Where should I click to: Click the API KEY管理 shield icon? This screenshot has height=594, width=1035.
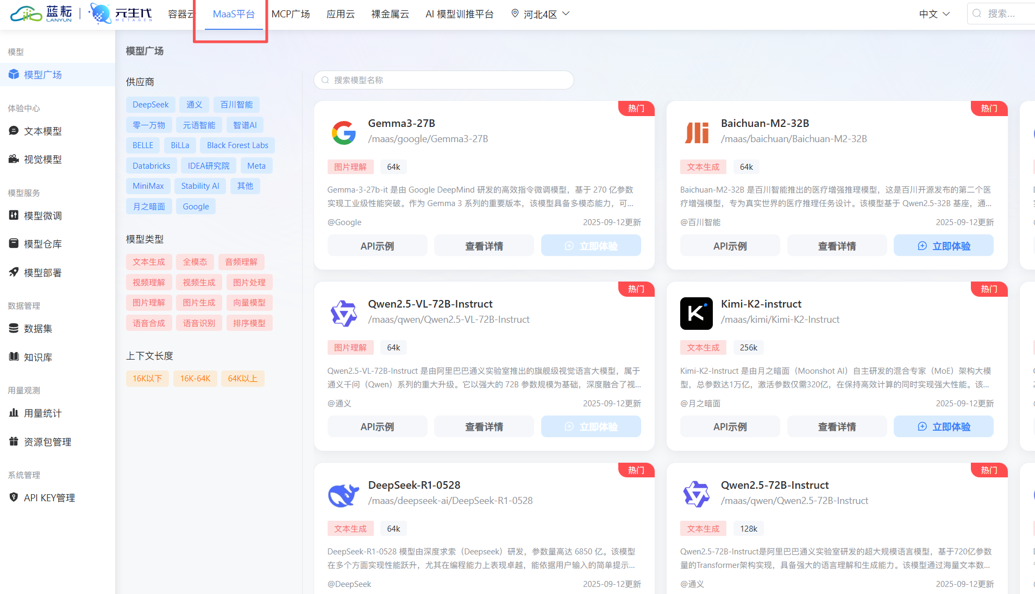(14, 497)
